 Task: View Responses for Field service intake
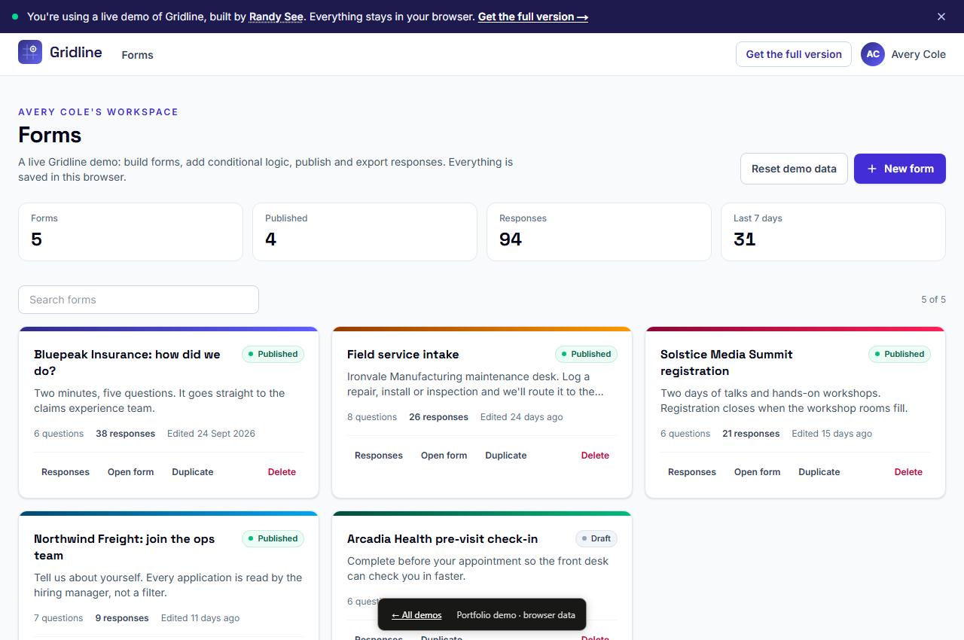click(x=379, y=456)
